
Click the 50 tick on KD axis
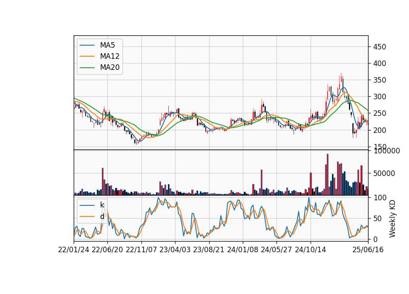tap(377, 218)
